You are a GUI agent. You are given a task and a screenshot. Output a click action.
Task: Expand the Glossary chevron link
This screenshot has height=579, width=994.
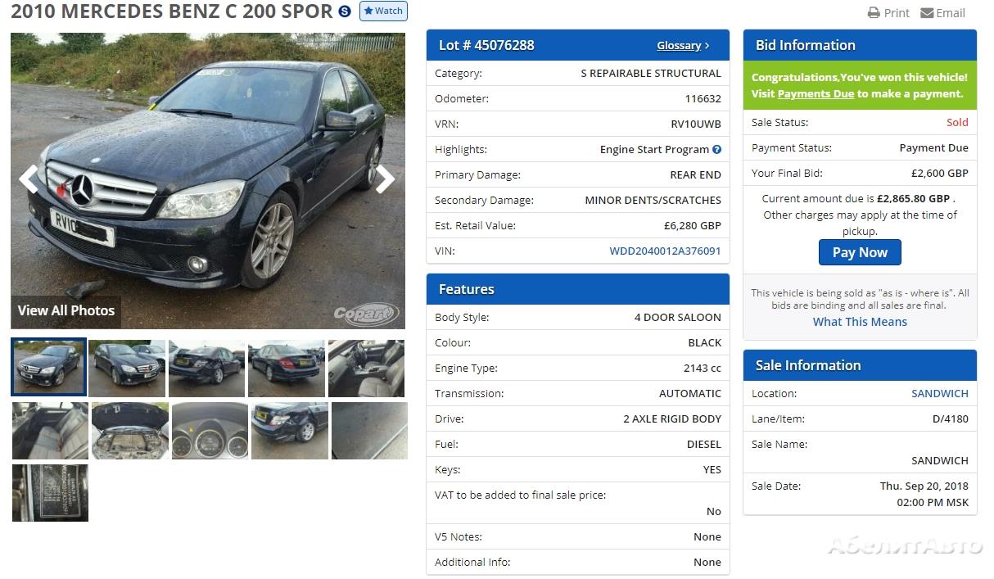683,46
